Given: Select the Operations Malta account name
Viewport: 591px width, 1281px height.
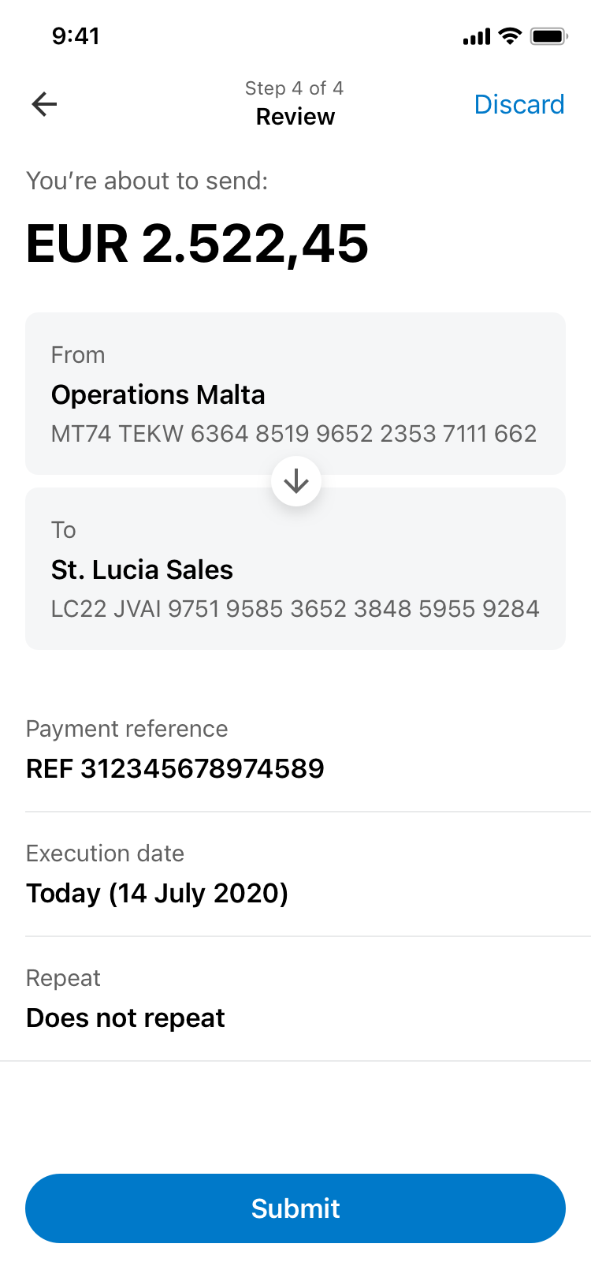Looking at the screenshot, I should (158, 394).
